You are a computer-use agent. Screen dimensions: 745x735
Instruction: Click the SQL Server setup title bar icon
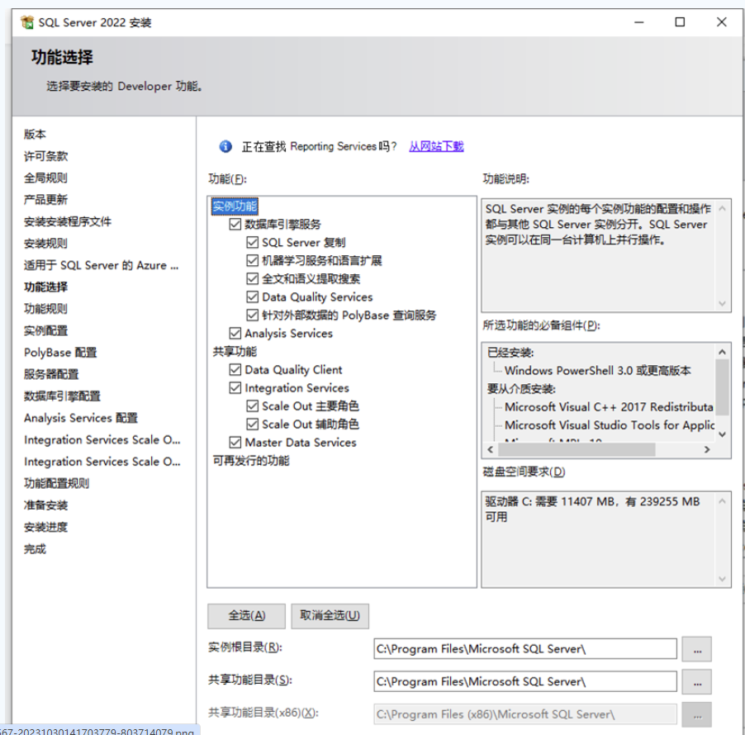click(27, 22)
